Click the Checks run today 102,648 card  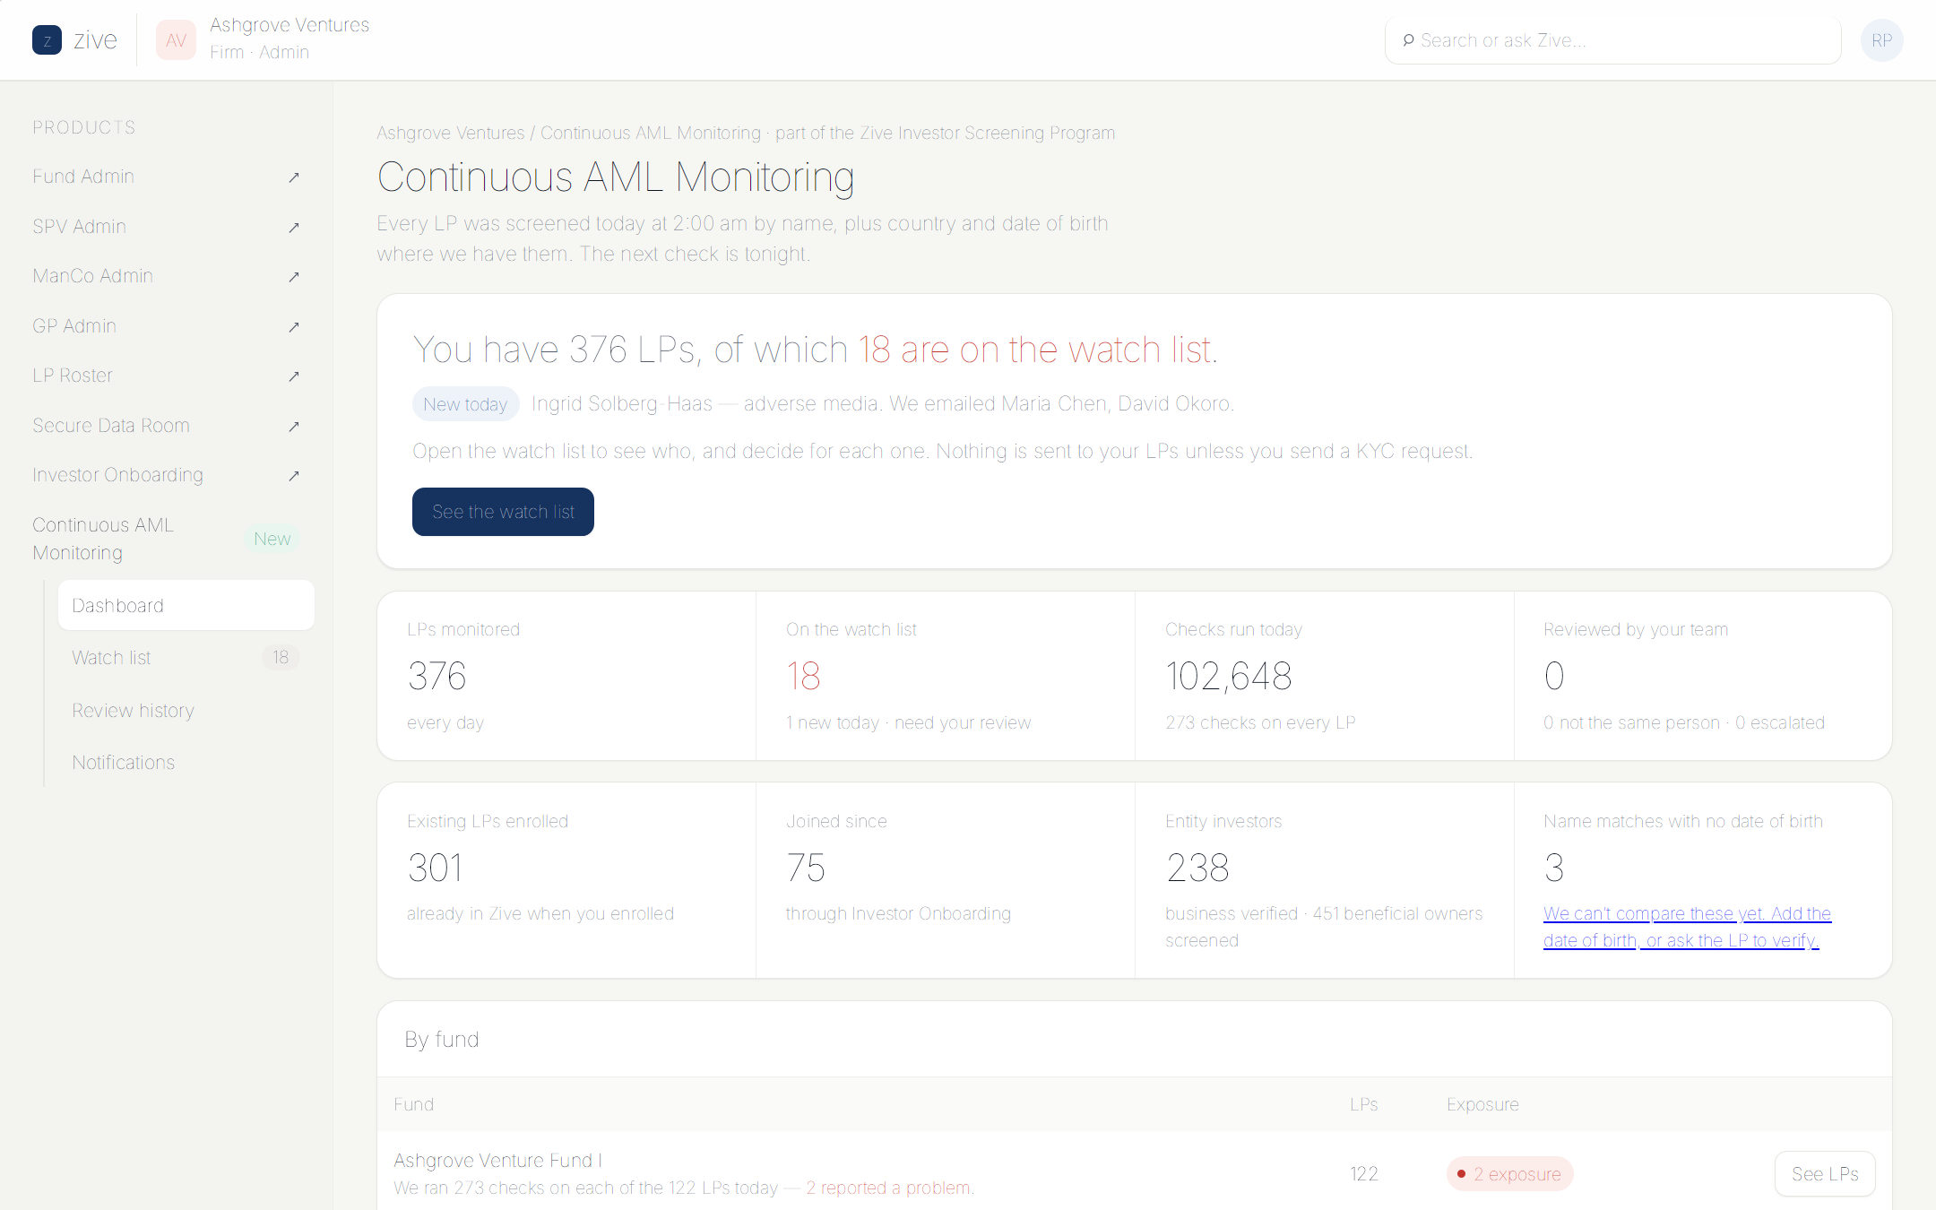[1325, 676]
